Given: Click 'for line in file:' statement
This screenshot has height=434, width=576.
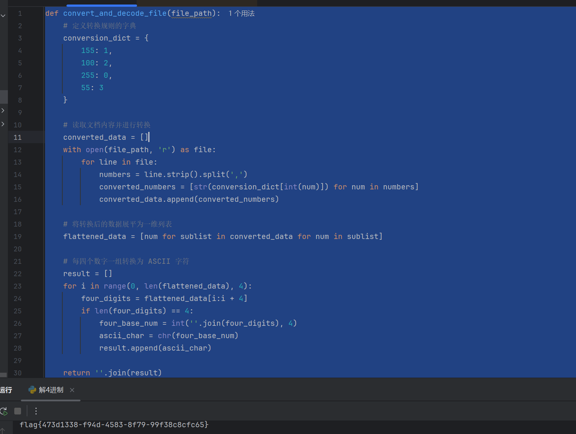Looking at the screenshot, I should click(x=119, y=162).
